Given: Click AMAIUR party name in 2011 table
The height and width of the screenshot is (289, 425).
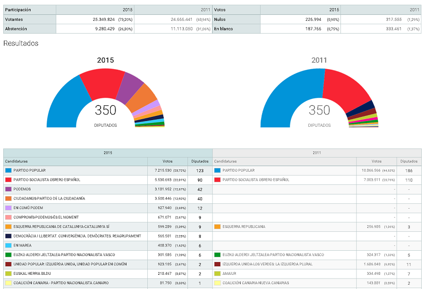Looking at the screenshot, I should tap(229, 273).
